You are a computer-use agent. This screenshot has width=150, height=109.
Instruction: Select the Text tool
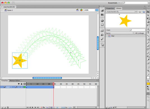point(148,32)
